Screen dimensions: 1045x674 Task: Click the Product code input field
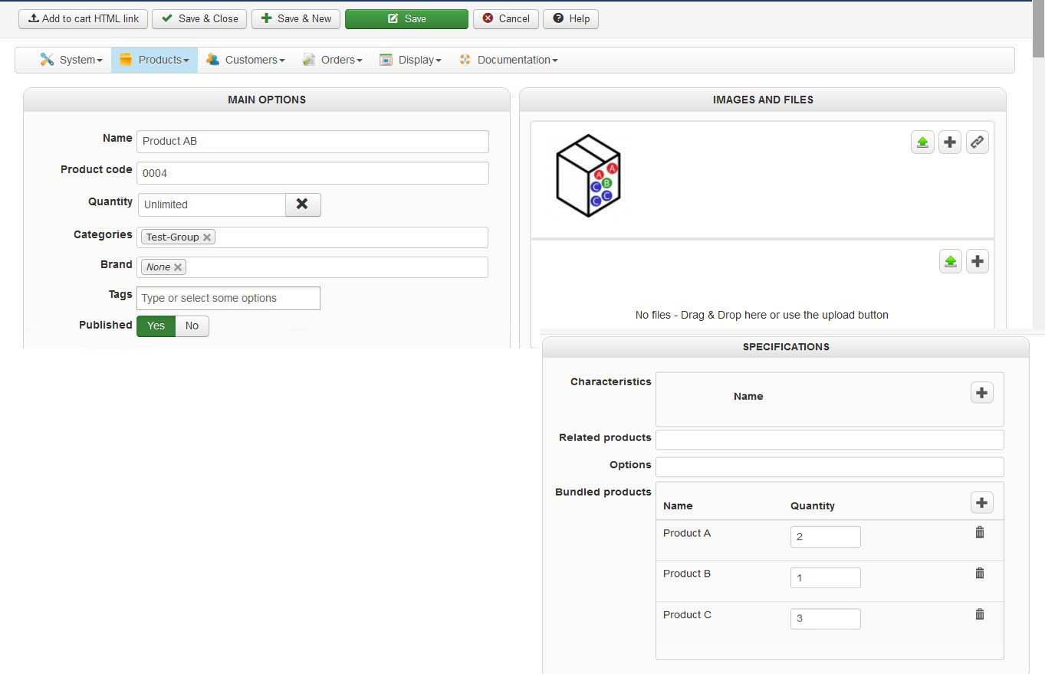click(313, 173)
